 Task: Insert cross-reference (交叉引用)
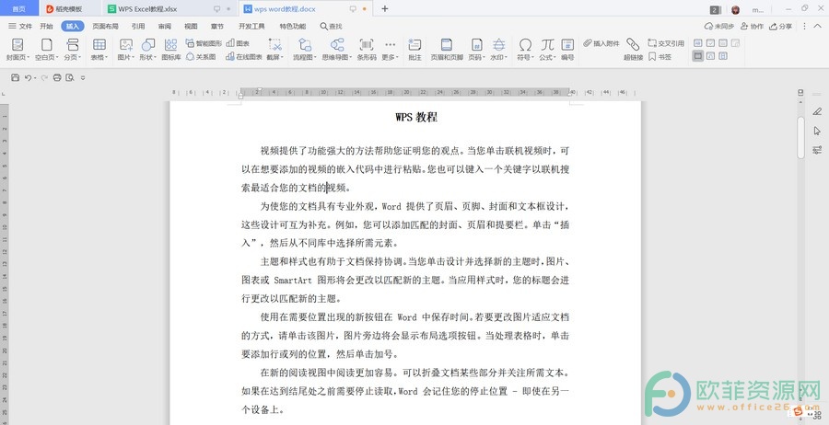666,43
